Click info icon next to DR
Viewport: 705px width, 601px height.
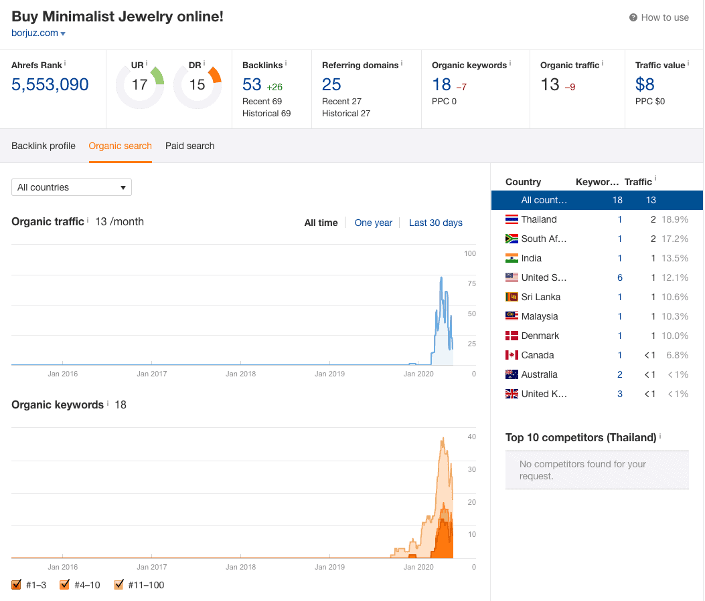(204, 64)
